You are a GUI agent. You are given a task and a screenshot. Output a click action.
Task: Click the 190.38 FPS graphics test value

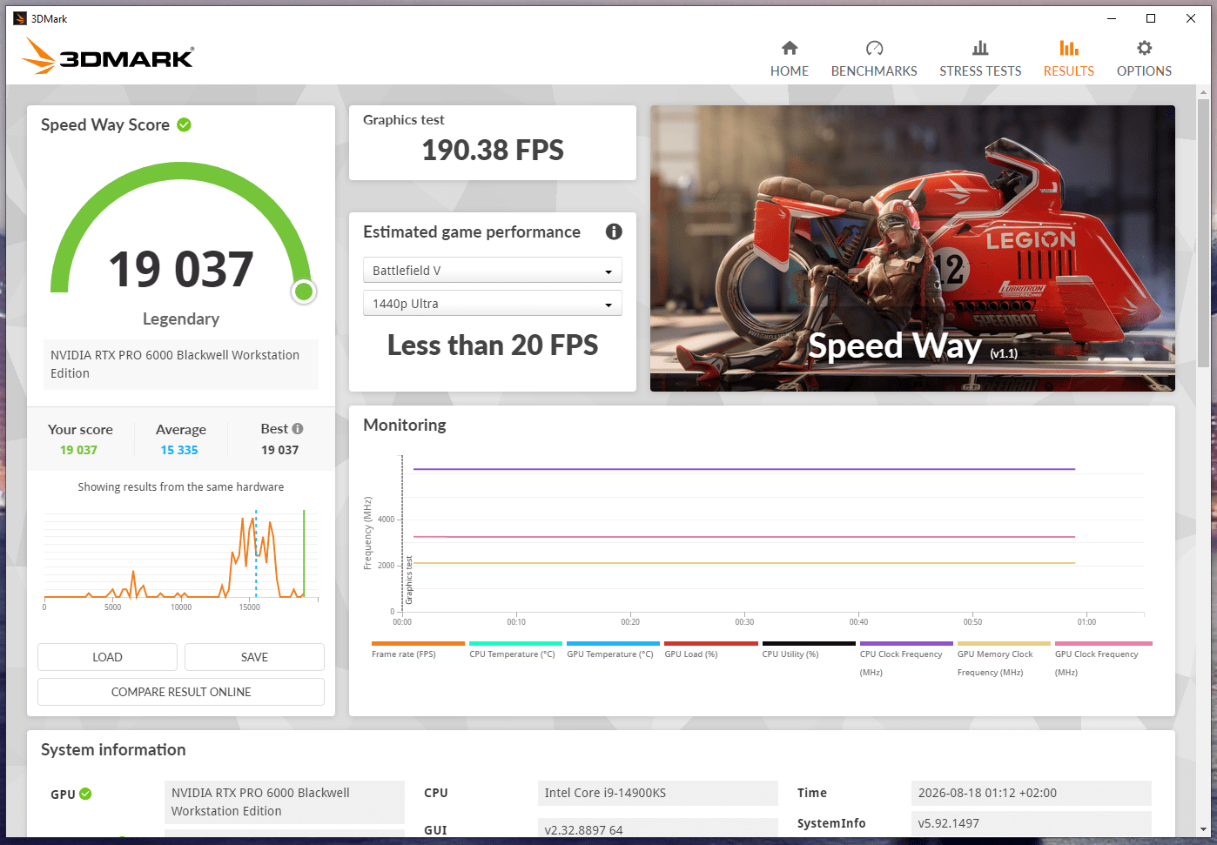tap(493, 150)
